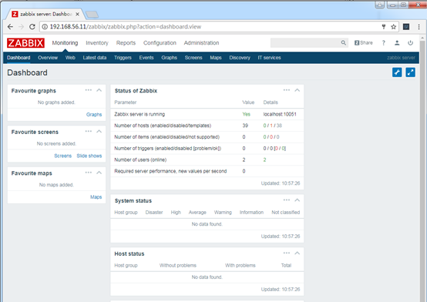The image size is (427, 302).
Task: Close the zabbix server browser tab
Action: coord(77,14)
